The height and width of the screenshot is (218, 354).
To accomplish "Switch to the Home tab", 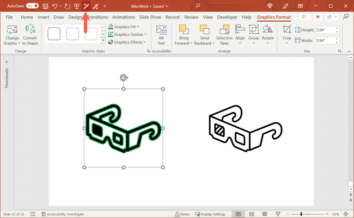I will pyautogui.click(x=27, y=17).
